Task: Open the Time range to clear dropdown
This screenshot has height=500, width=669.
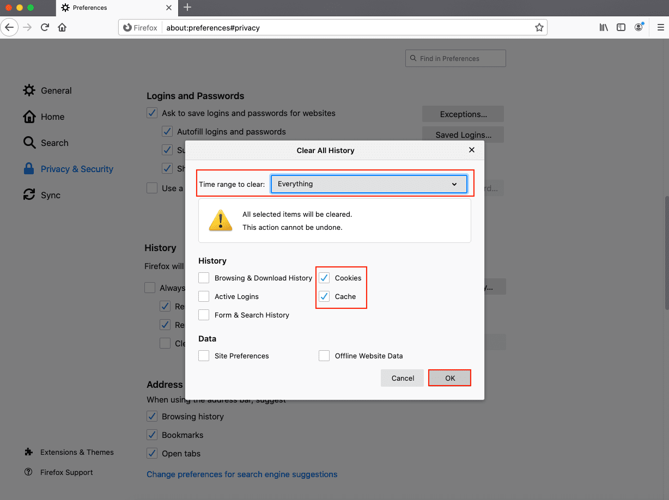Action: (x=369, y=184)
